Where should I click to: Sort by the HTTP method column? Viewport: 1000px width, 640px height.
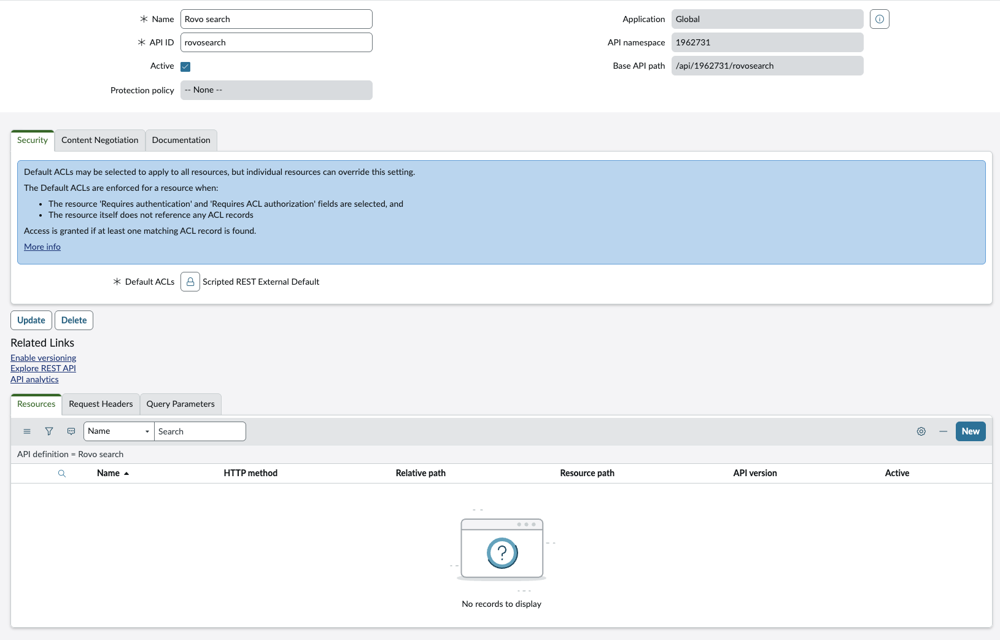click(250, 473)
